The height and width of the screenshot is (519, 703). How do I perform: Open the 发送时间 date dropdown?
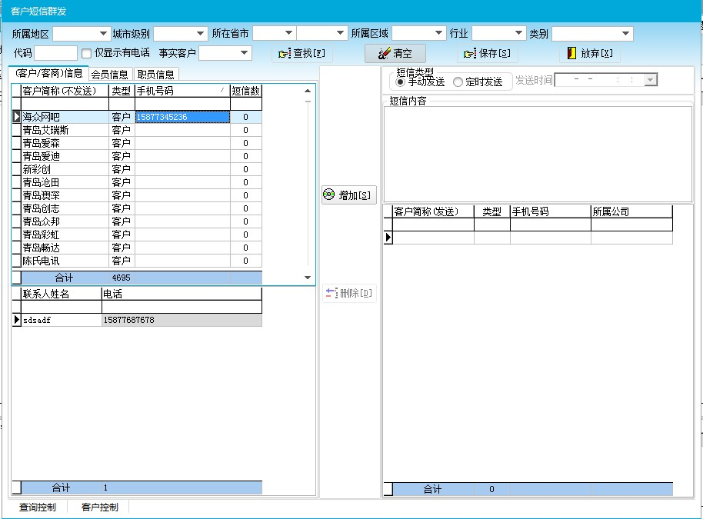651,80
